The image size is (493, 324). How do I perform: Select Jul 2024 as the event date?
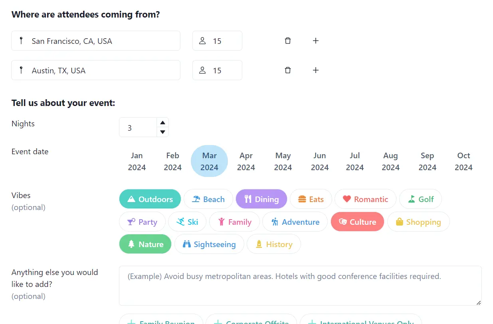355,161
